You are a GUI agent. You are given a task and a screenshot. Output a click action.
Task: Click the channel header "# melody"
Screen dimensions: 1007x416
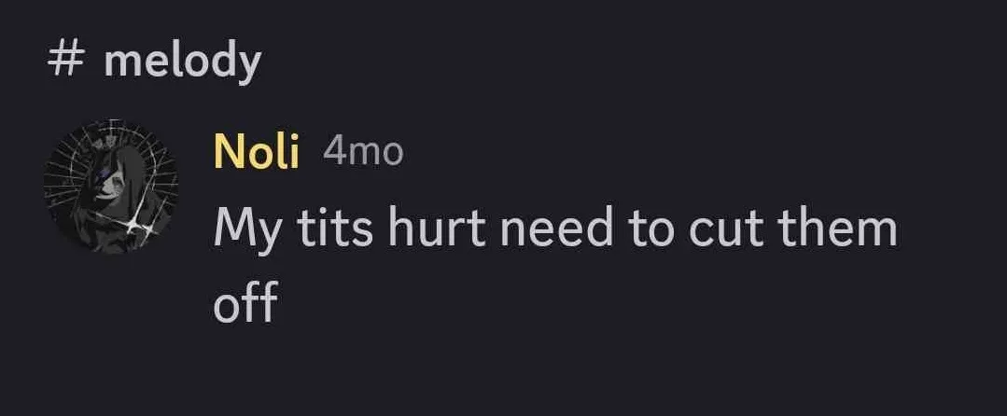154,62
